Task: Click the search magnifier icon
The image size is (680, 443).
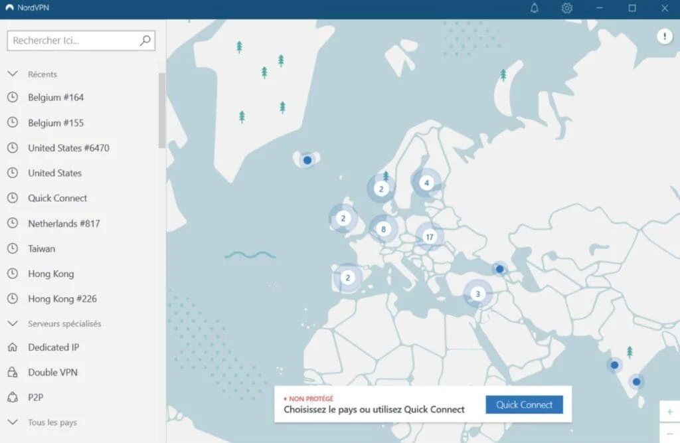Action: [145, 41]
